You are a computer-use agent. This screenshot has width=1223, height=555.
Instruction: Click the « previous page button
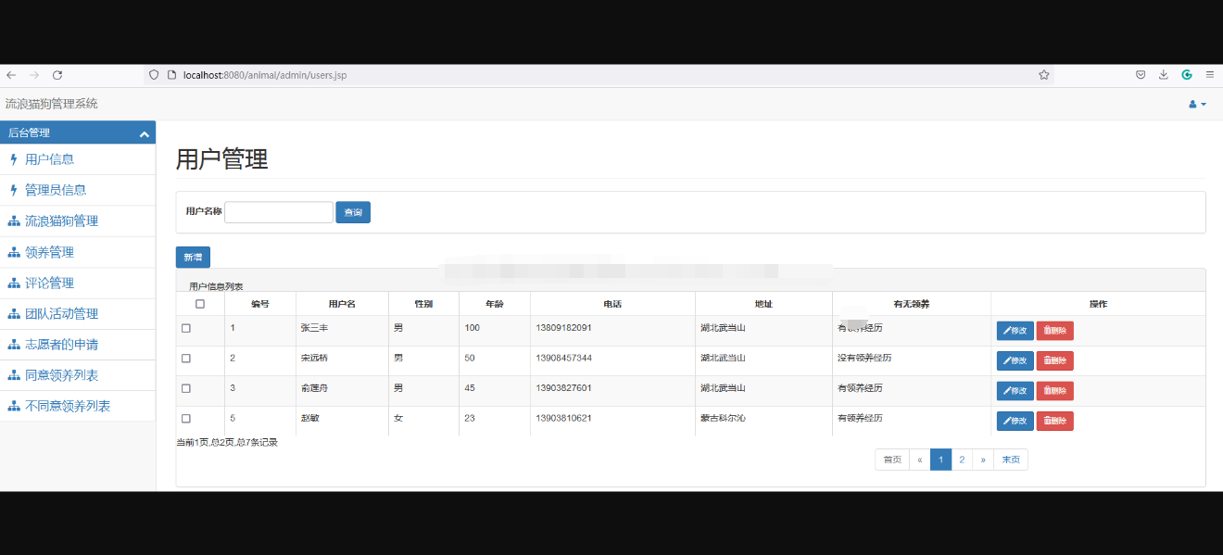[x=920, y=460]
